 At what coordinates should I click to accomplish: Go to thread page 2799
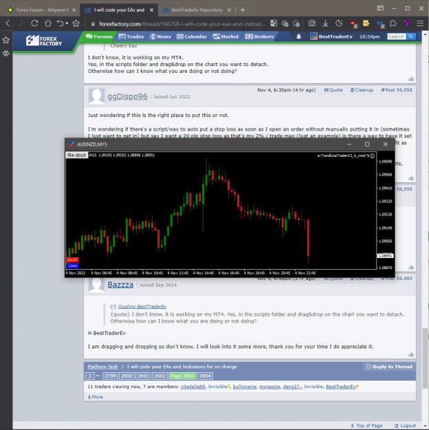point(110,376)
